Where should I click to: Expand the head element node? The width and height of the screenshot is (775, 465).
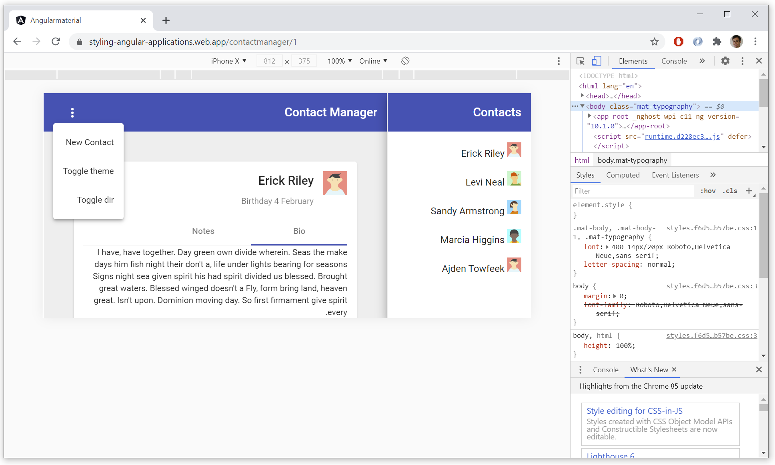(x=583, y=96)
